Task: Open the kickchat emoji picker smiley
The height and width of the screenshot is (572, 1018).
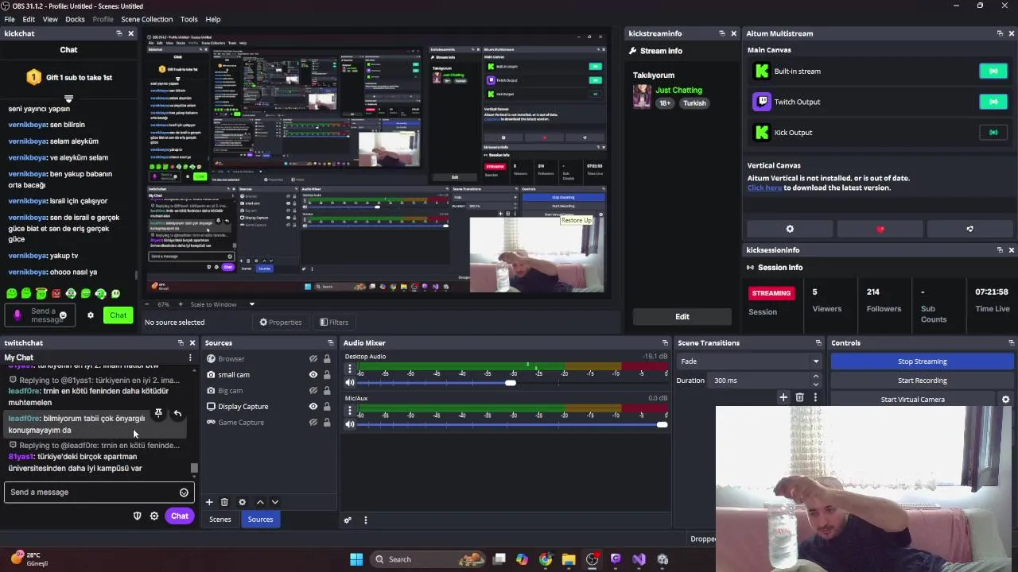Action: (63, 316)
